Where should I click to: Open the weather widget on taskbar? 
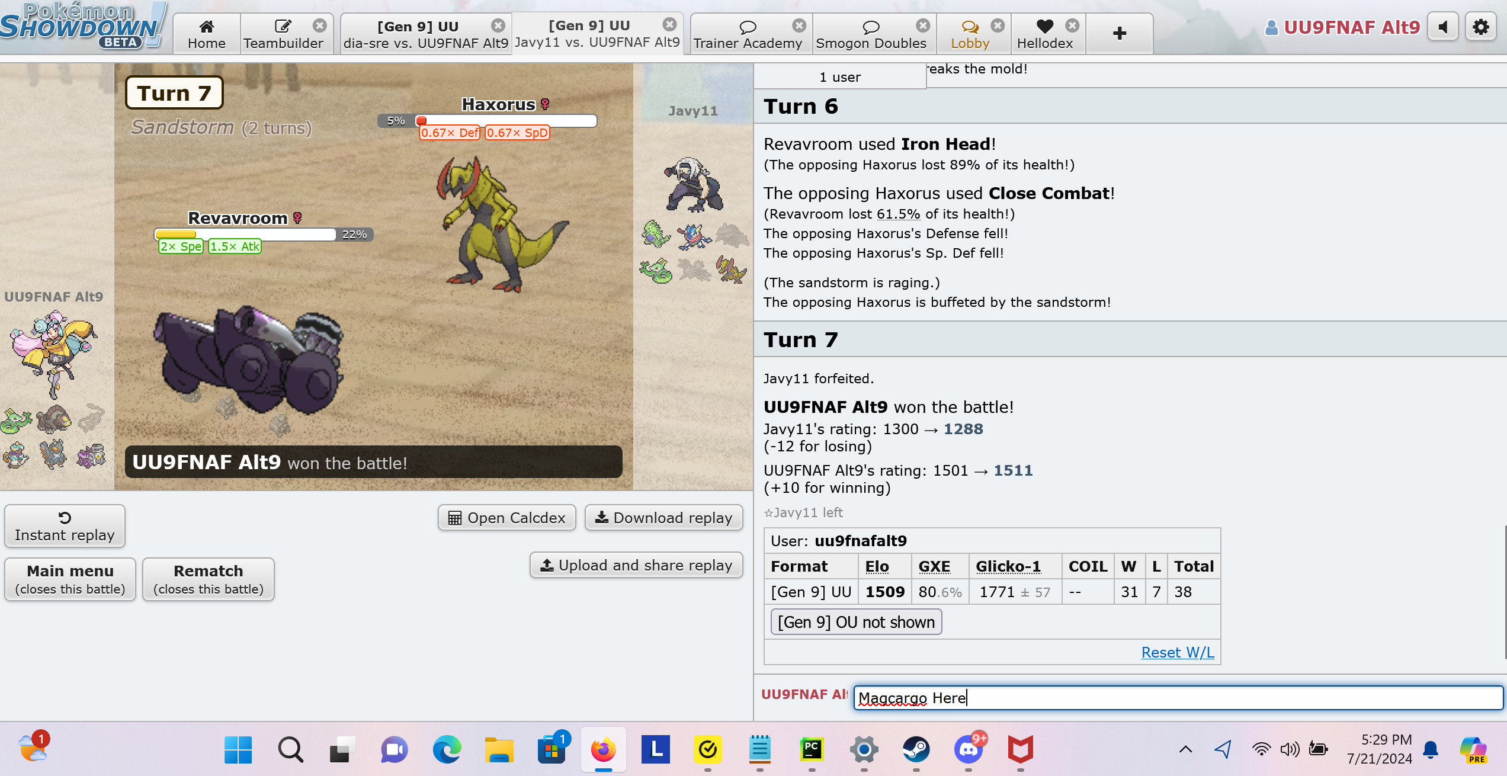pos(33,748)
